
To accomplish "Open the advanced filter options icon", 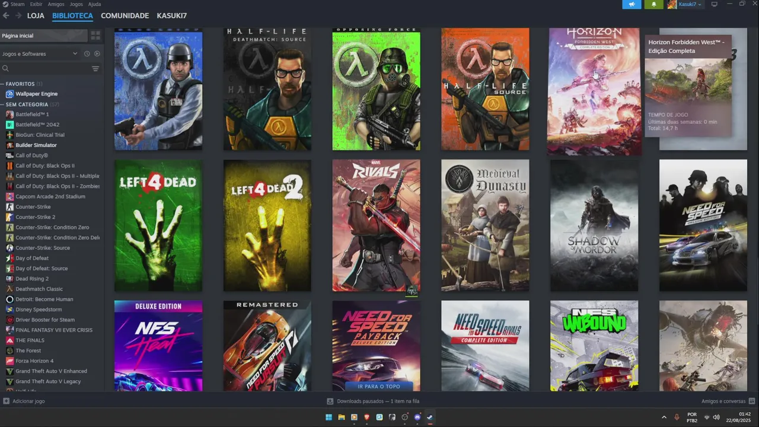I will click(95, 69).
